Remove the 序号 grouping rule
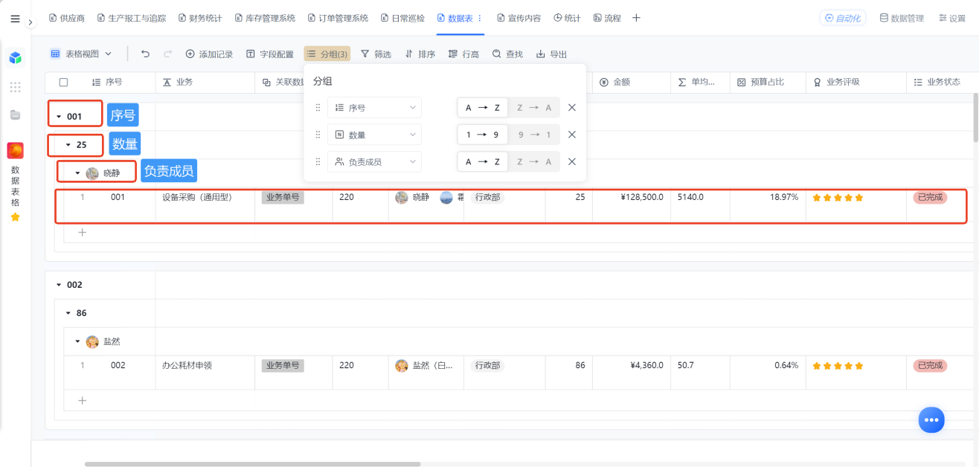 (x=572, y=108)
